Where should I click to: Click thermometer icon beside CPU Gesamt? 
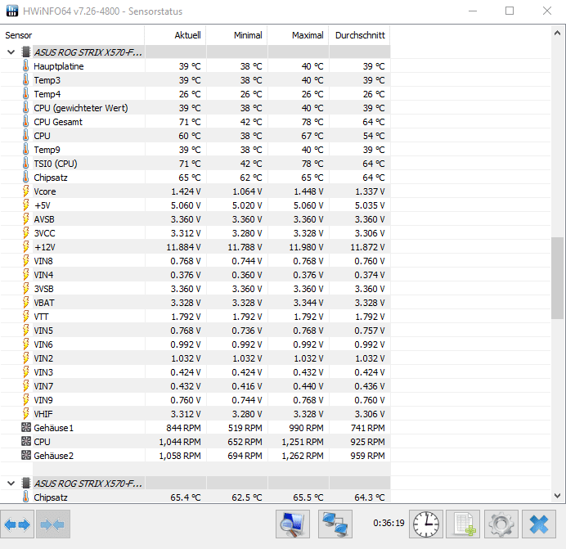25,122
